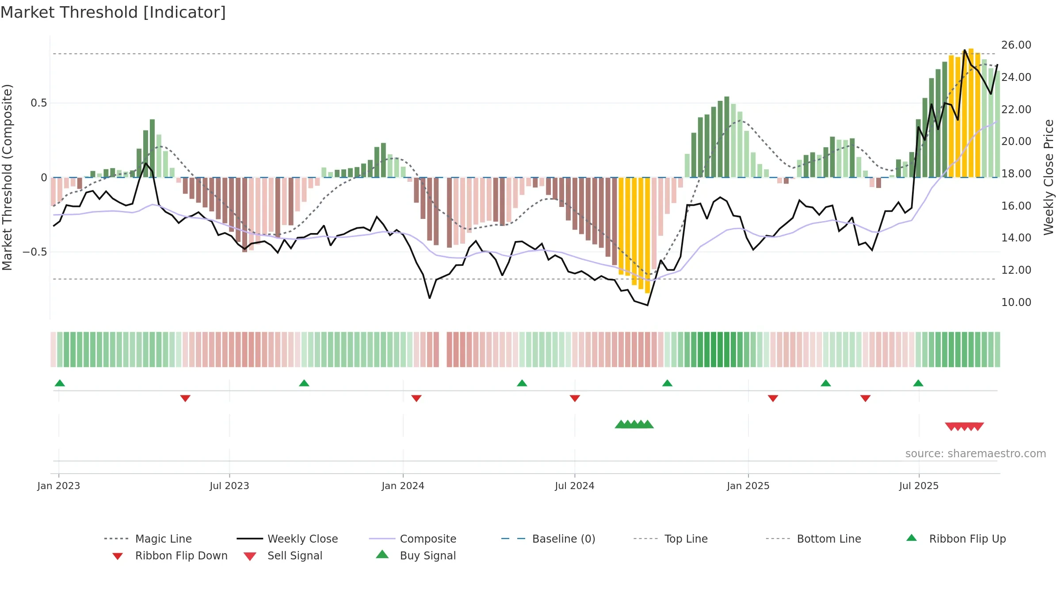Select the Ribbon Flip Up marker near May 2024
1061x597 pixels.
click(522, 383)
